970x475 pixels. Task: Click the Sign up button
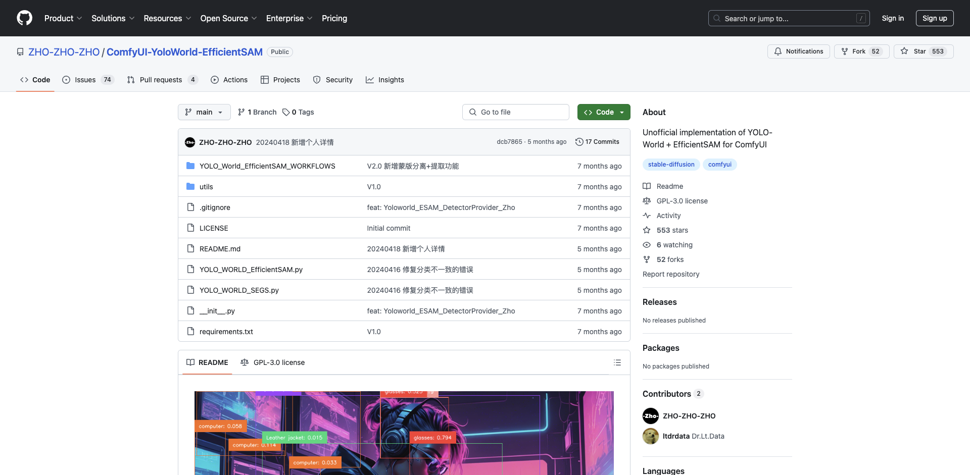point(935,18)
